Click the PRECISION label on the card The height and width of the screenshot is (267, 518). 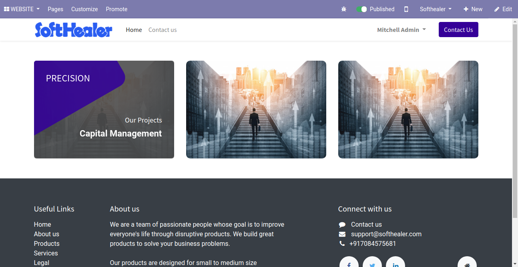click(68, 78)
